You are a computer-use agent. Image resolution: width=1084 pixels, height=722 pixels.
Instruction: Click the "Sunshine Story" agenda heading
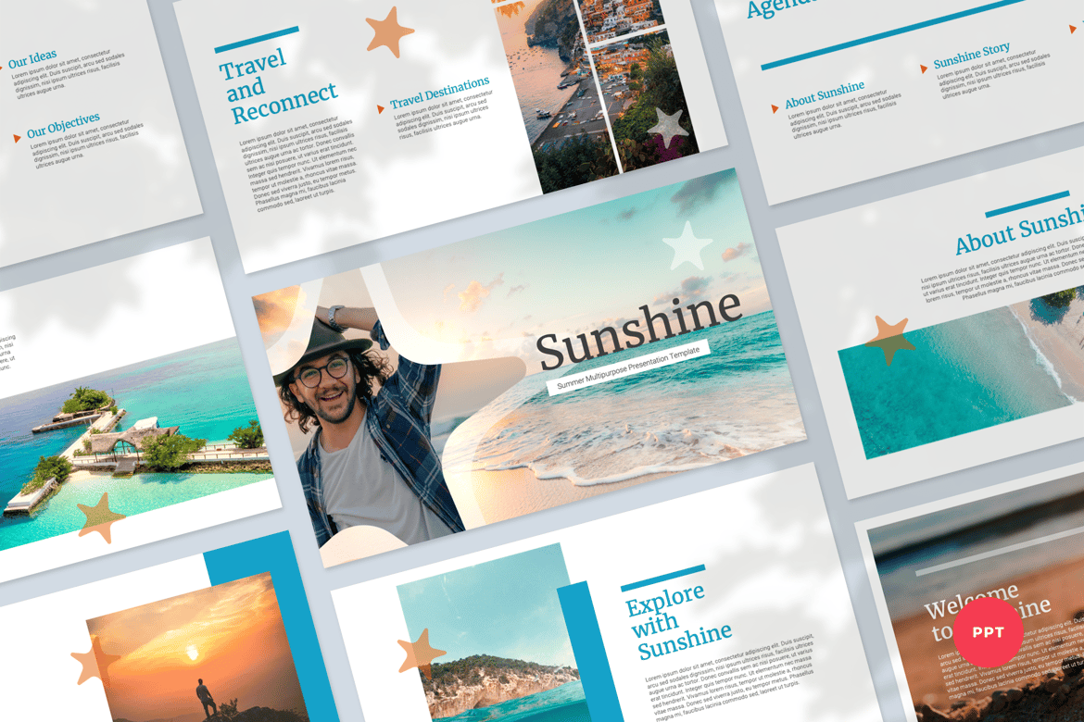(971, 56)
